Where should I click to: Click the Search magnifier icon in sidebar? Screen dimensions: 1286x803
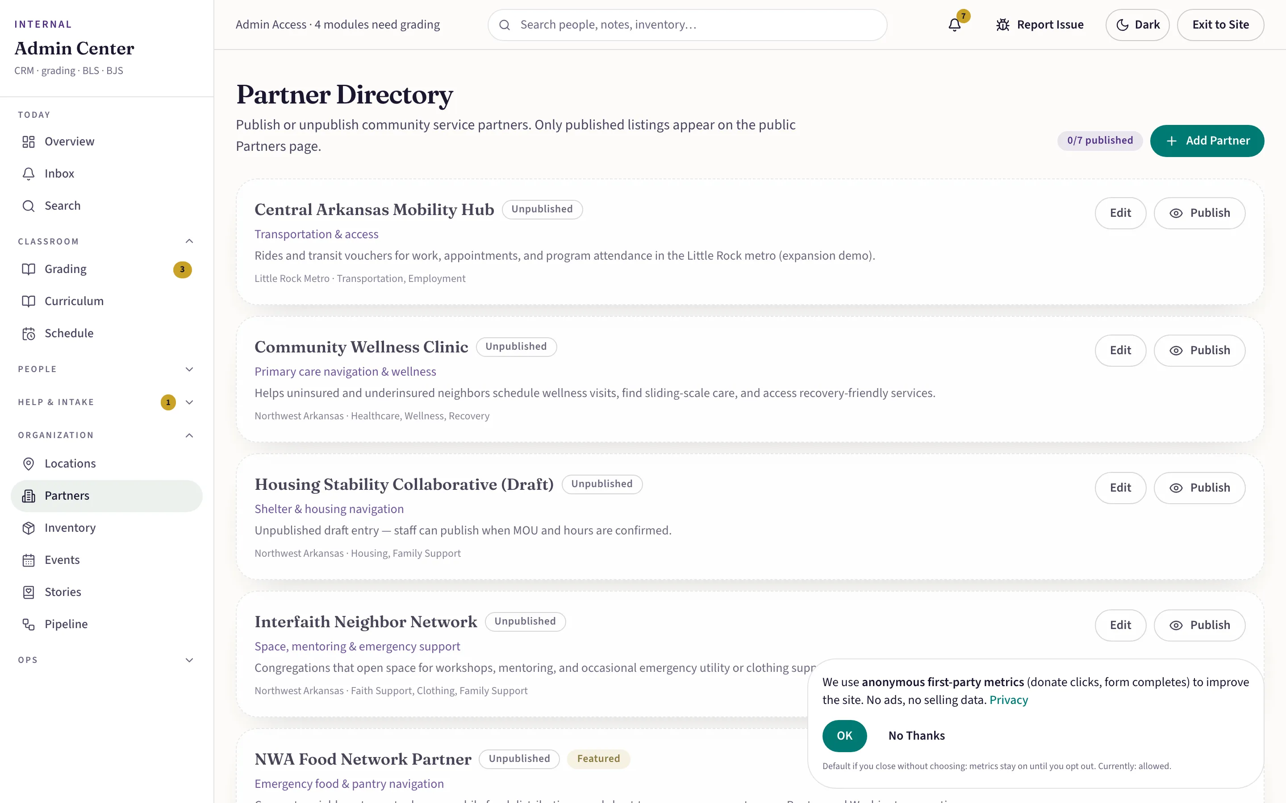[x=29, y=206]
